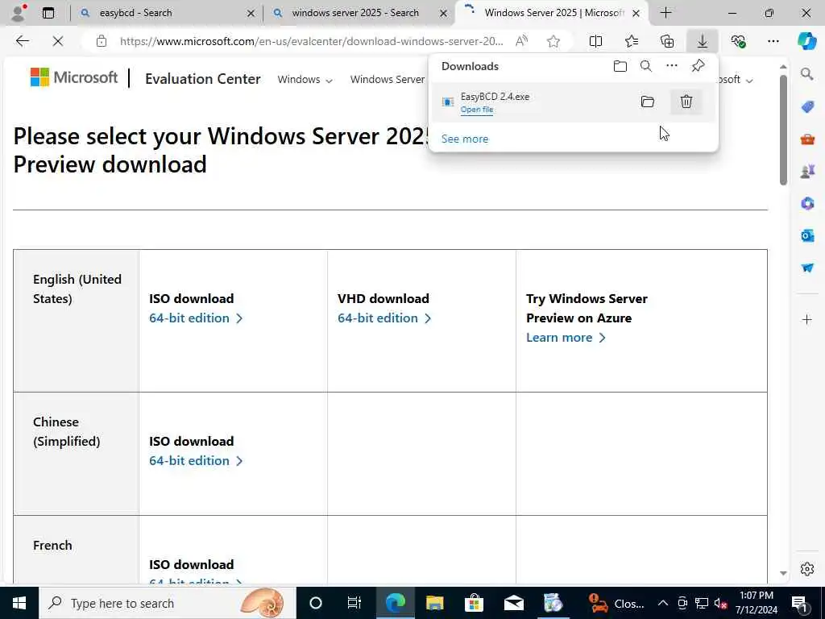This screenshot has height=619, width=825.
Task: Search downloads in the Downloads panel
Action: click(645, 66)
